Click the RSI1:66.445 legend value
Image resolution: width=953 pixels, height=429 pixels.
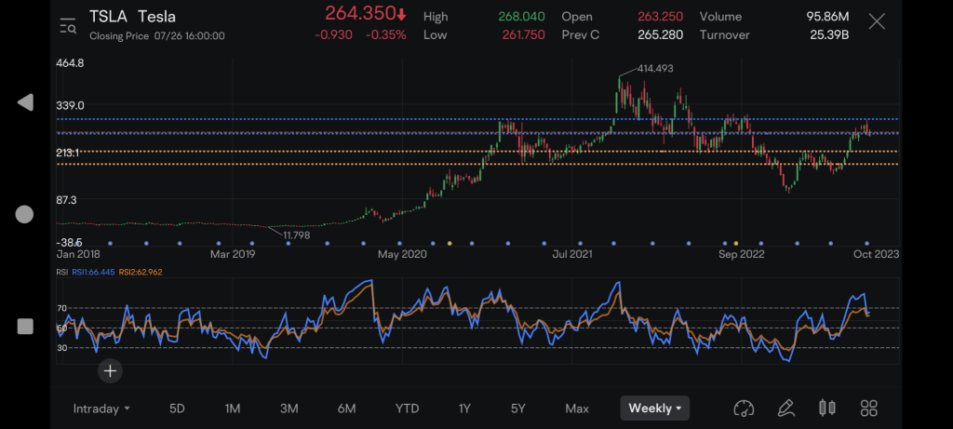(x=93, y=273)
